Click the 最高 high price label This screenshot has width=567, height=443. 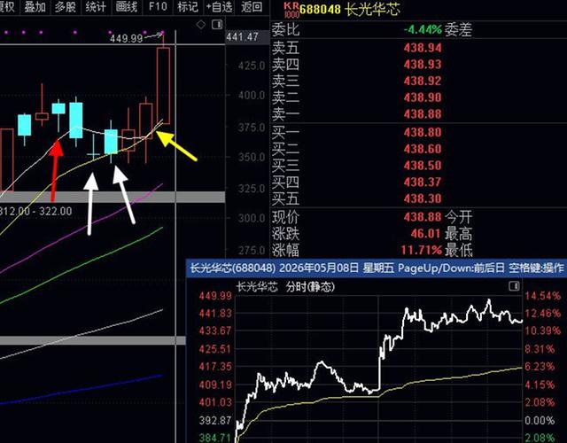[x=459, y=234]
